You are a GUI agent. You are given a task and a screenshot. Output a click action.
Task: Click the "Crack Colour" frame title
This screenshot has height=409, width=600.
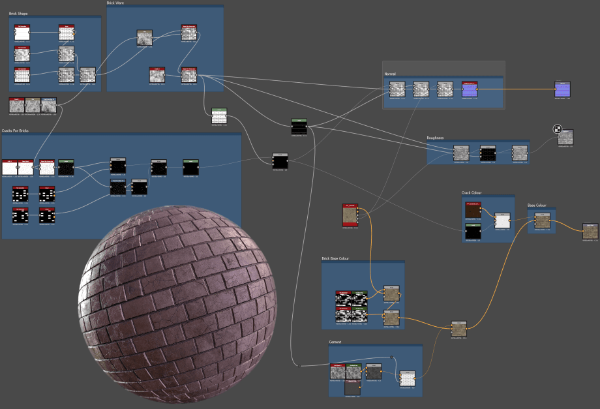click(x=472, y=192)
